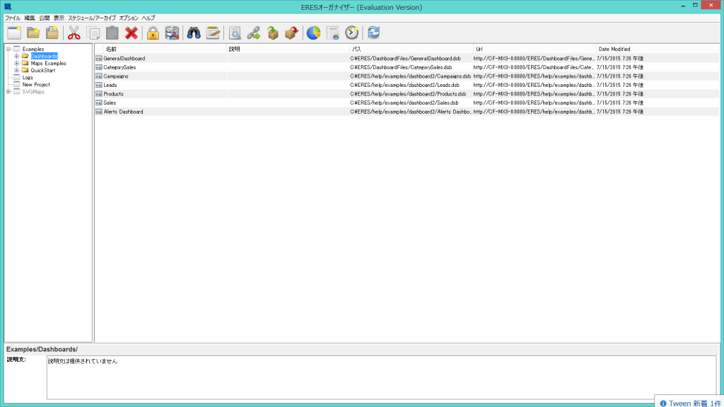Select the CategorySales dashboard row
Viewport: 724px width, 407px height.
point(119,67)
